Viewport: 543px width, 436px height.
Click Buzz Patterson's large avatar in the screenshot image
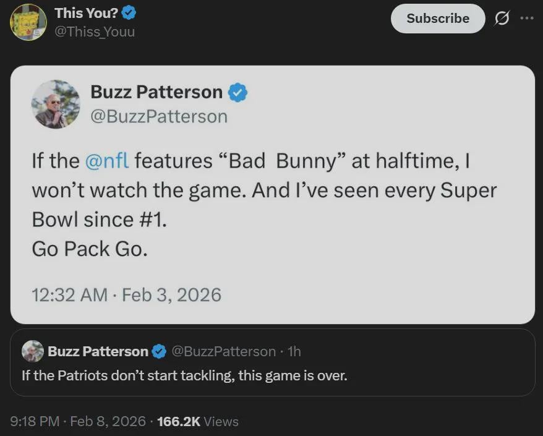pos(56,104)
